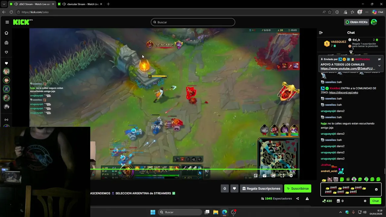Image resolution: width=386 pixels, height=217 pixels.
Task: Share the stream via share icon
Action: tap(298, 199)
